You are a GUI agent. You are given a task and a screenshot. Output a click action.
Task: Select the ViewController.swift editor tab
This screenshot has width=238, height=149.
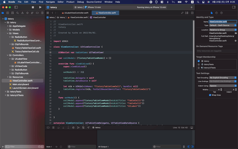pos(106,13)
